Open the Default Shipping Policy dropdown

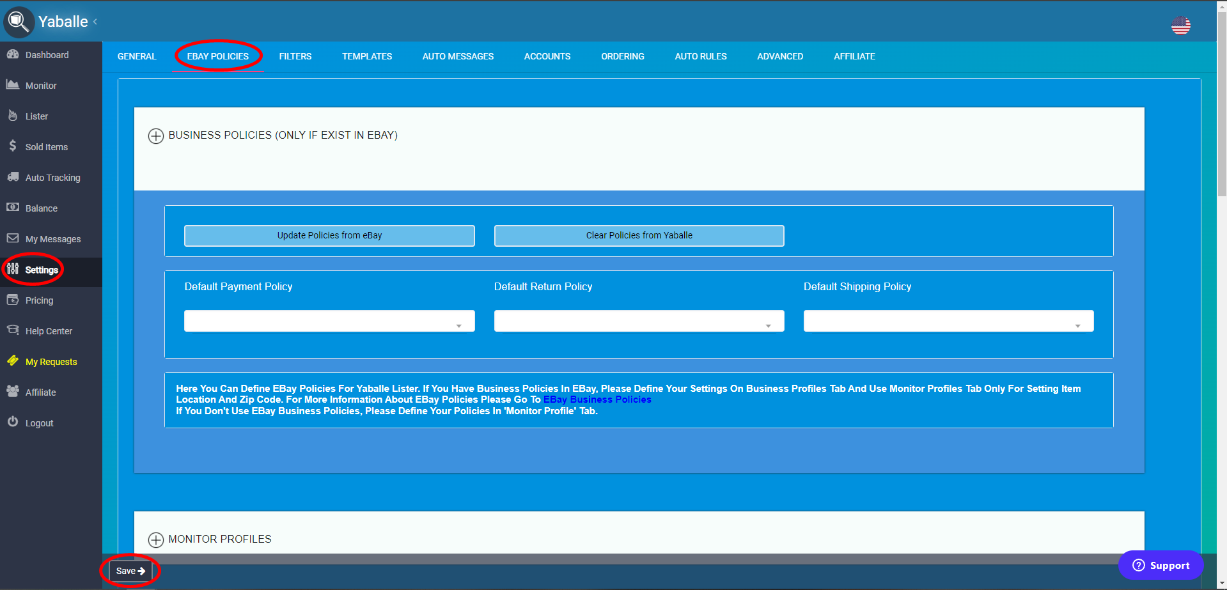tap(948, 321)
